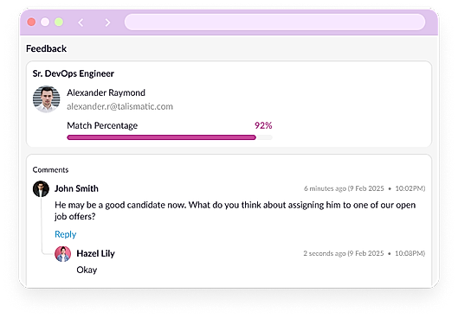The height and width of the screenshot is (318, 458).
Task: Click the 92% match value
Action: (x=263, y=125)
